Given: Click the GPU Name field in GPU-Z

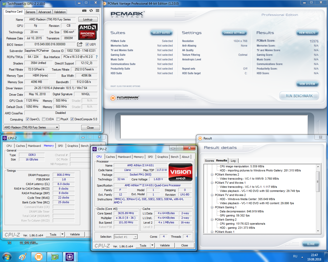Looking at the screenshot, I should coord(50,19).
